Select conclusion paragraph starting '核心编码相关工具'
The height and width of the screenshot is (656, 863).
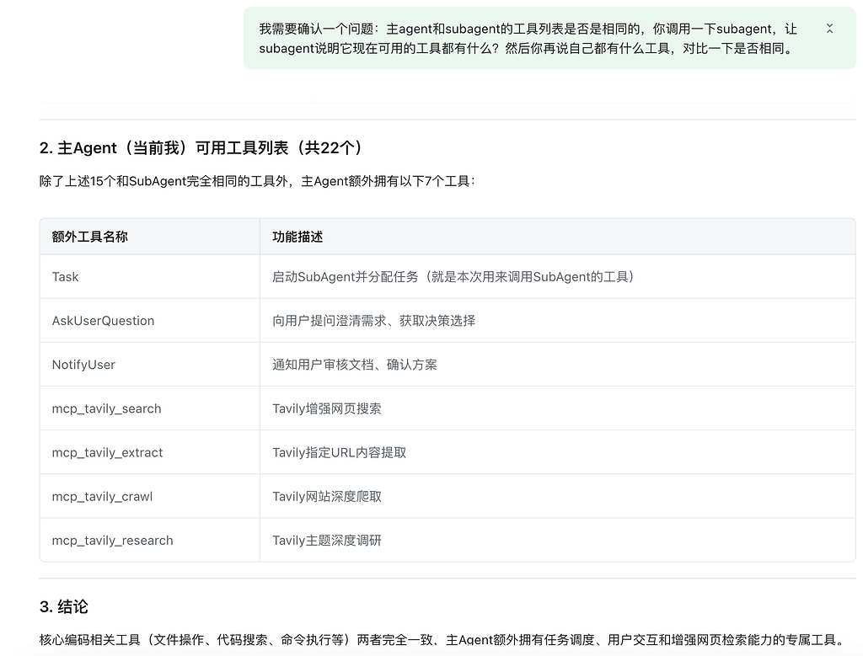click(x=443, y=640)
